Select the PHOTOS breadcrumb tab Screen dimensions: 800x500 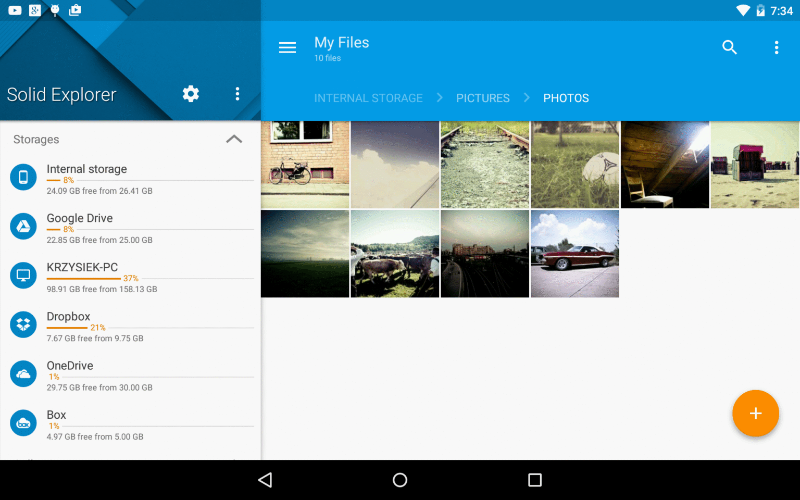pyautogui.click(x=566, y=98)
